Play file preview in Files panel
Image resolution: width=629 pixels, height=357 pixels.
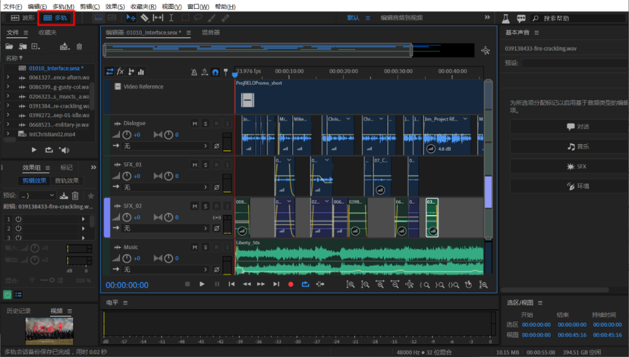pyautogui.click(x=34, y=150)
